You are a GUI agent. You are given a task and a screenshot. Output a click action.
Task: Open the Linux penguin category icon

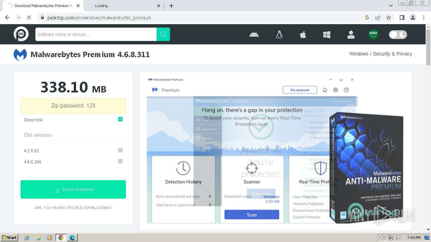click(279, 34)
